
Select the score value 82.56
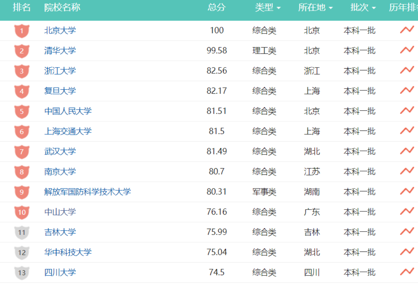(x=217, y=71)
